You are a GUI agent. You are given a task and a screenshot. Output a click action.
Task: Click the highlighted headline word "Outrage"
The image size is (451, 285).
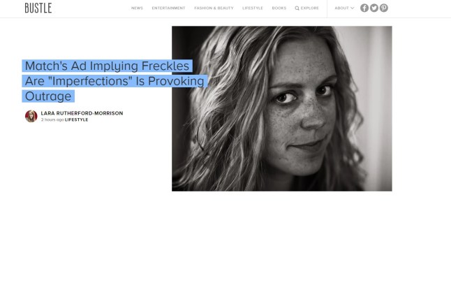point(48,96)
